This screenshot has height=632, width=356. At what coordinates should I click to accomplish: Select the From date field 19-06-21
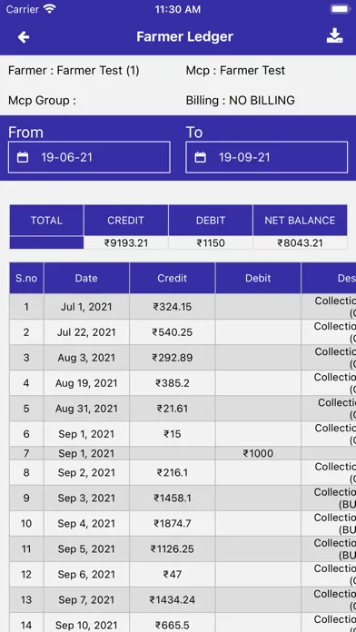pos(89,157)
